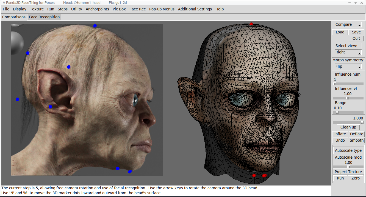Click the Autoscale mod slider
366x197 pixels.
click(348, 167)
